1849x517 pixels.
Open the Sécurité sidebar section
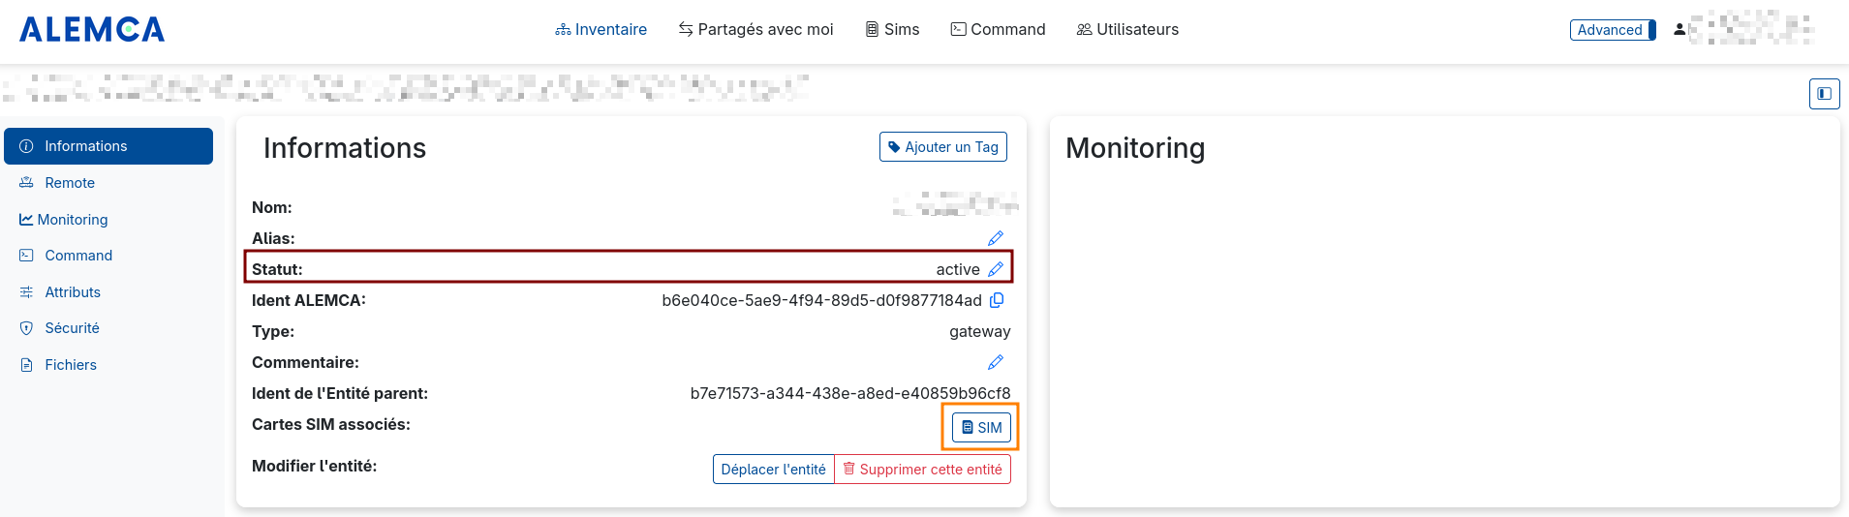[72, 328]
